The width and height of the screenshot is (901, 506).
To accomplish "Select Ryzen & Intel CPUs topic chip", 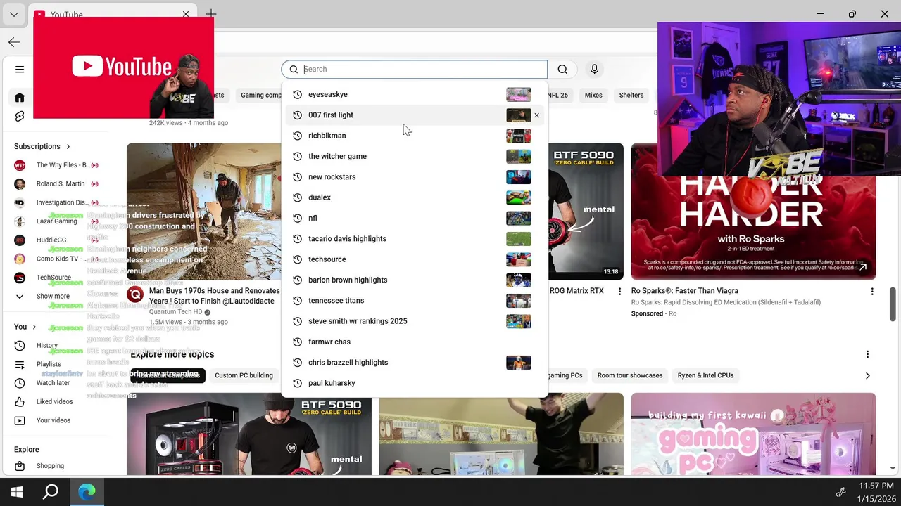I will click(x=705, y=375).
